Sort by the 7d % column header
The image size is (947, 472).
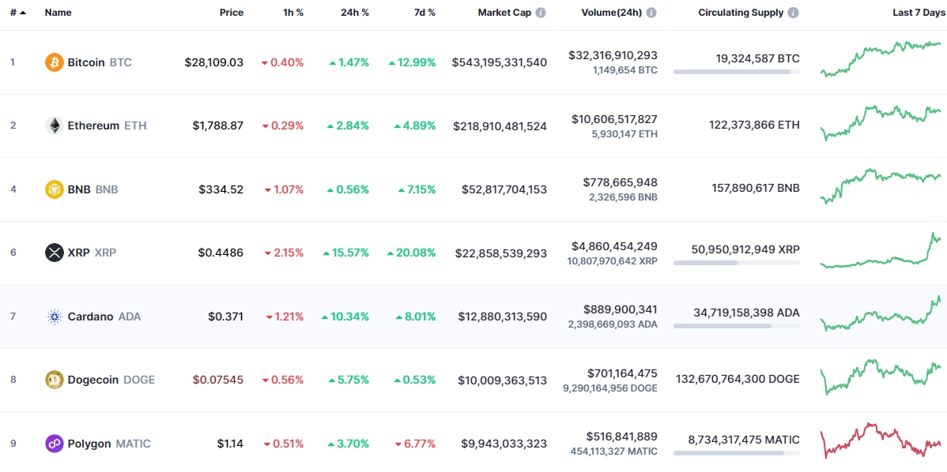pyautogui.click(x=424, y=13)
